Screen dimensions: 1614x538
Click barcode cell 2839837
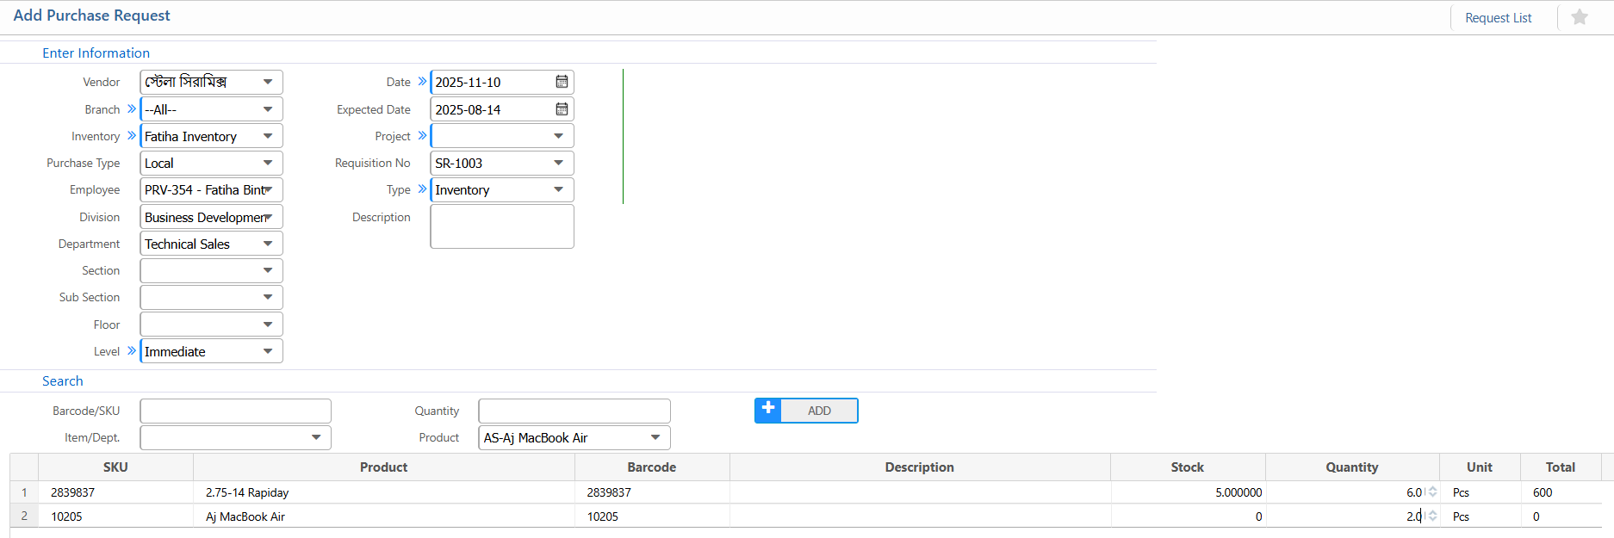(x=652, y=492)
